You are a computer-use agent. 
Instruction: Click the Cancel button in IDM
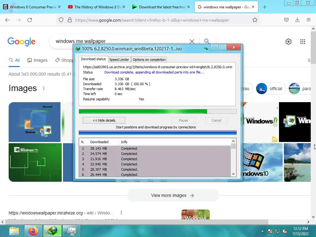(217, 120)
